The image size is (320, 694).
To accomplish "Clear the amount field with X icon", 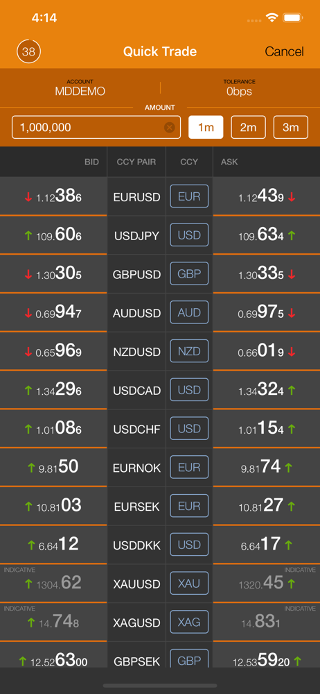I will click(x=169, y=128).
